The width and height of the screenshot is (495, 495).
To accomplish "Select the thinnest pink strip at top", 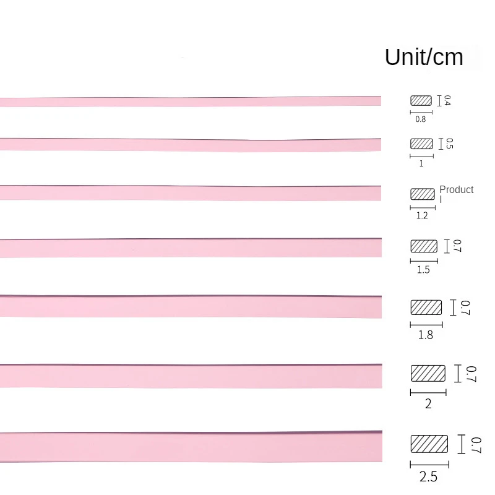I will click(191, 101).
